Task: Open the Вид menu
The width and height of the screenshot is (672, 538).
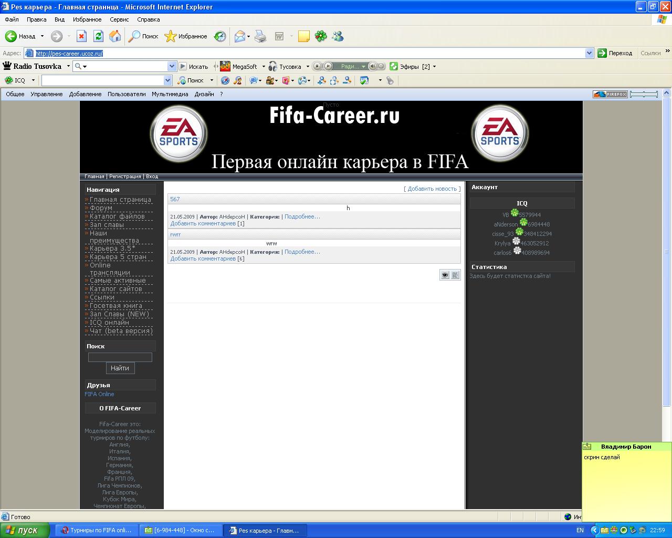Action: point(59,19)
